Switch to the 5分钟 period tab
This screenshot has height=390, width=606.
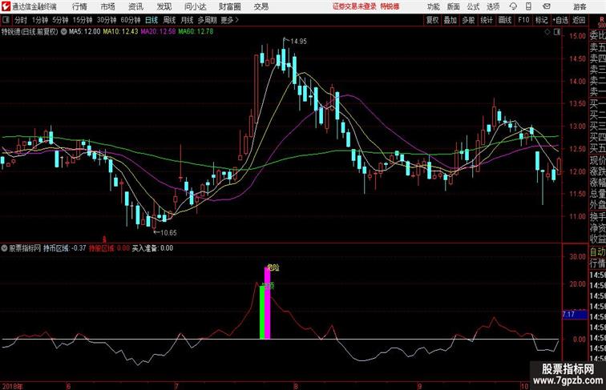pyautogui.click(x=60, y=20)
